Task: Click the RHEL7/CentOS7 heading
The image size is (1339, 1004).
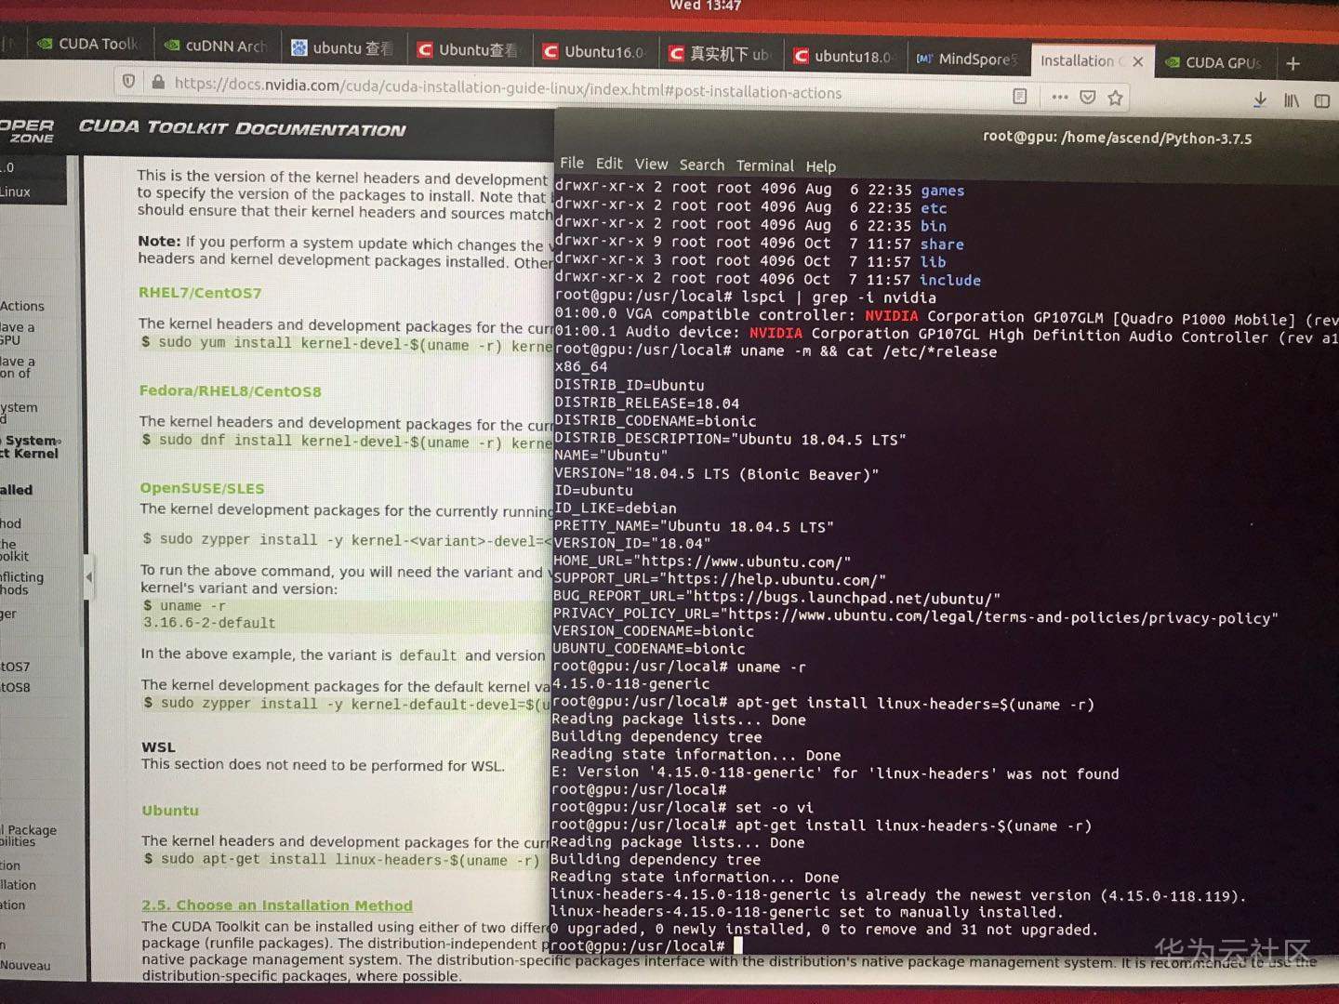Action: 200,293
